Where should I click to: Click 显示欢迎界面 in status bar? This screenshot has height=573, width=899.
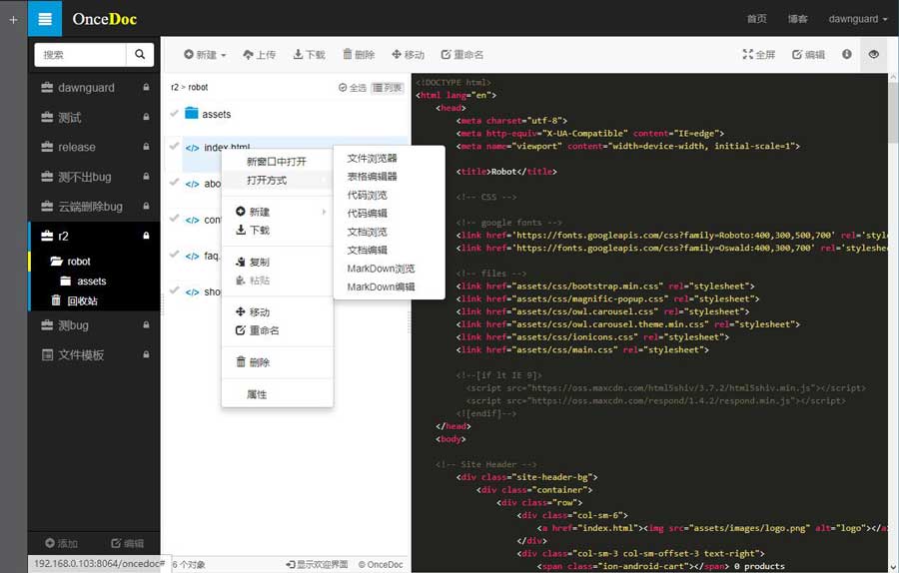coord(317,564)
